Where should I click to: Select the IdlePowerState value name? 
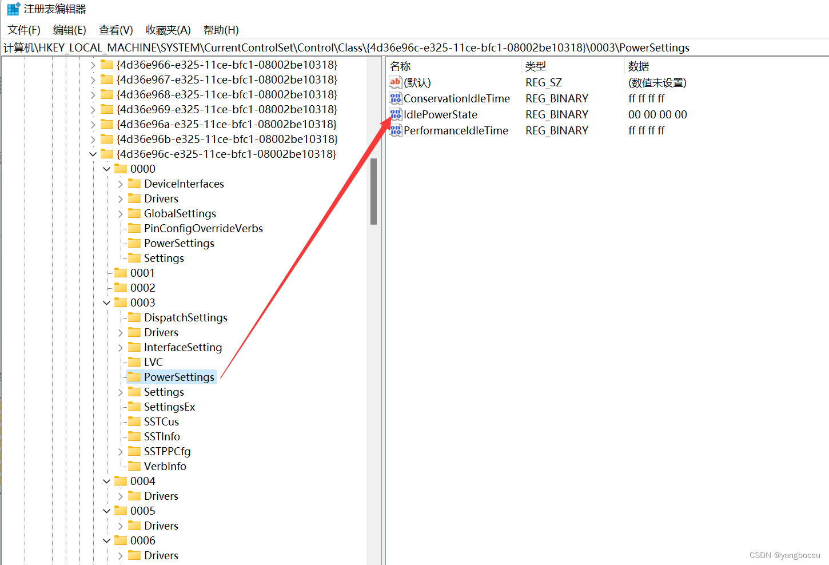tap(440, 114)
